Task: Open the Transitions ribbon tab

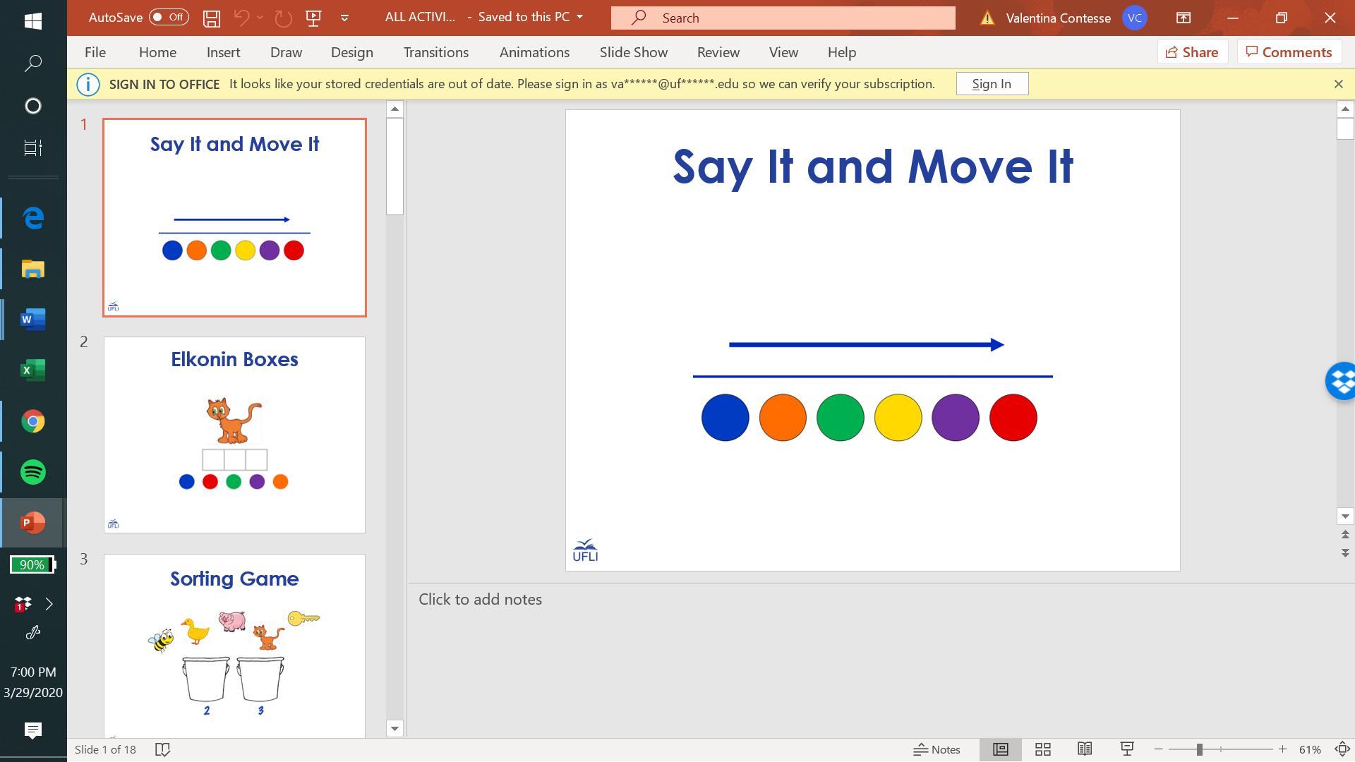Action: pyautogui.click(x=435, y=52)
